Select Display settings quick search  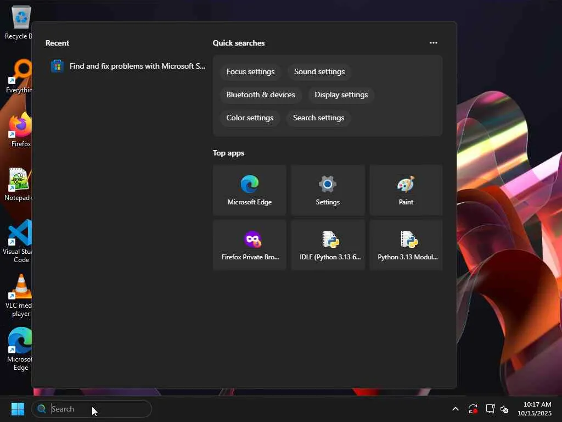pos(341,95)
